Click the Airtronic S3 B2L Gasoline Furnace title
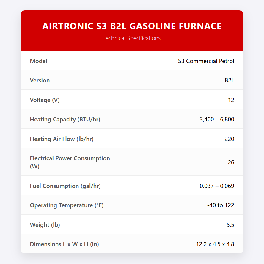 pos(132,26)
